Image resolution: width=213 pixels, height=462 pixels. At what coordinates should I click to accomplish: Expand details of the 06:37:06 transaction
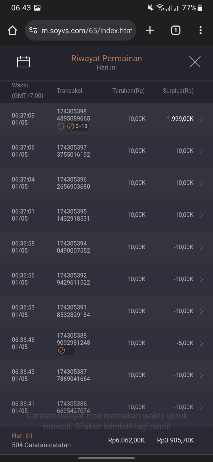(201, 151)
